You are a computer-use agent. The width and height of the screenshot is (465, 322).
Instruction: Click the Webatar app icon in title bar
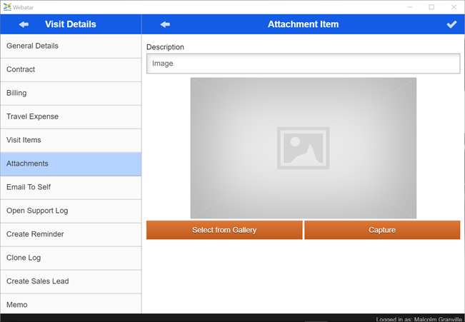6,6
